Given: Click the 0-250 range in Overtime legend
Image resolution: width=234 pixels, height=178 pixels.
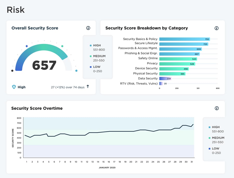Looking at the screenshot, I should [216, 153].
